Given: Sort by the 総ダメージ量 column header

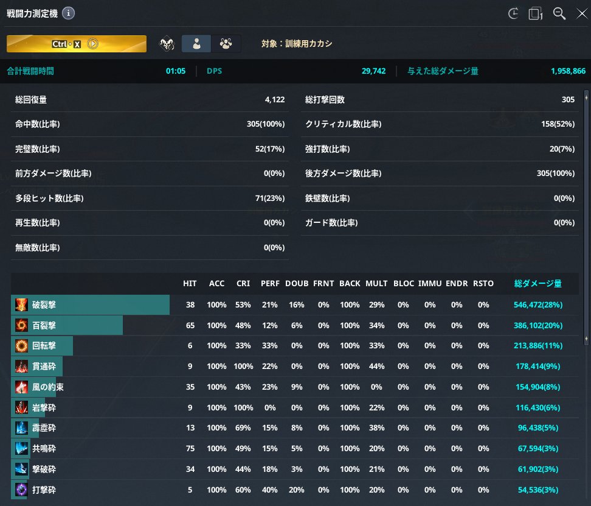Looking at the screenshot, I should (x=538, y=283).
